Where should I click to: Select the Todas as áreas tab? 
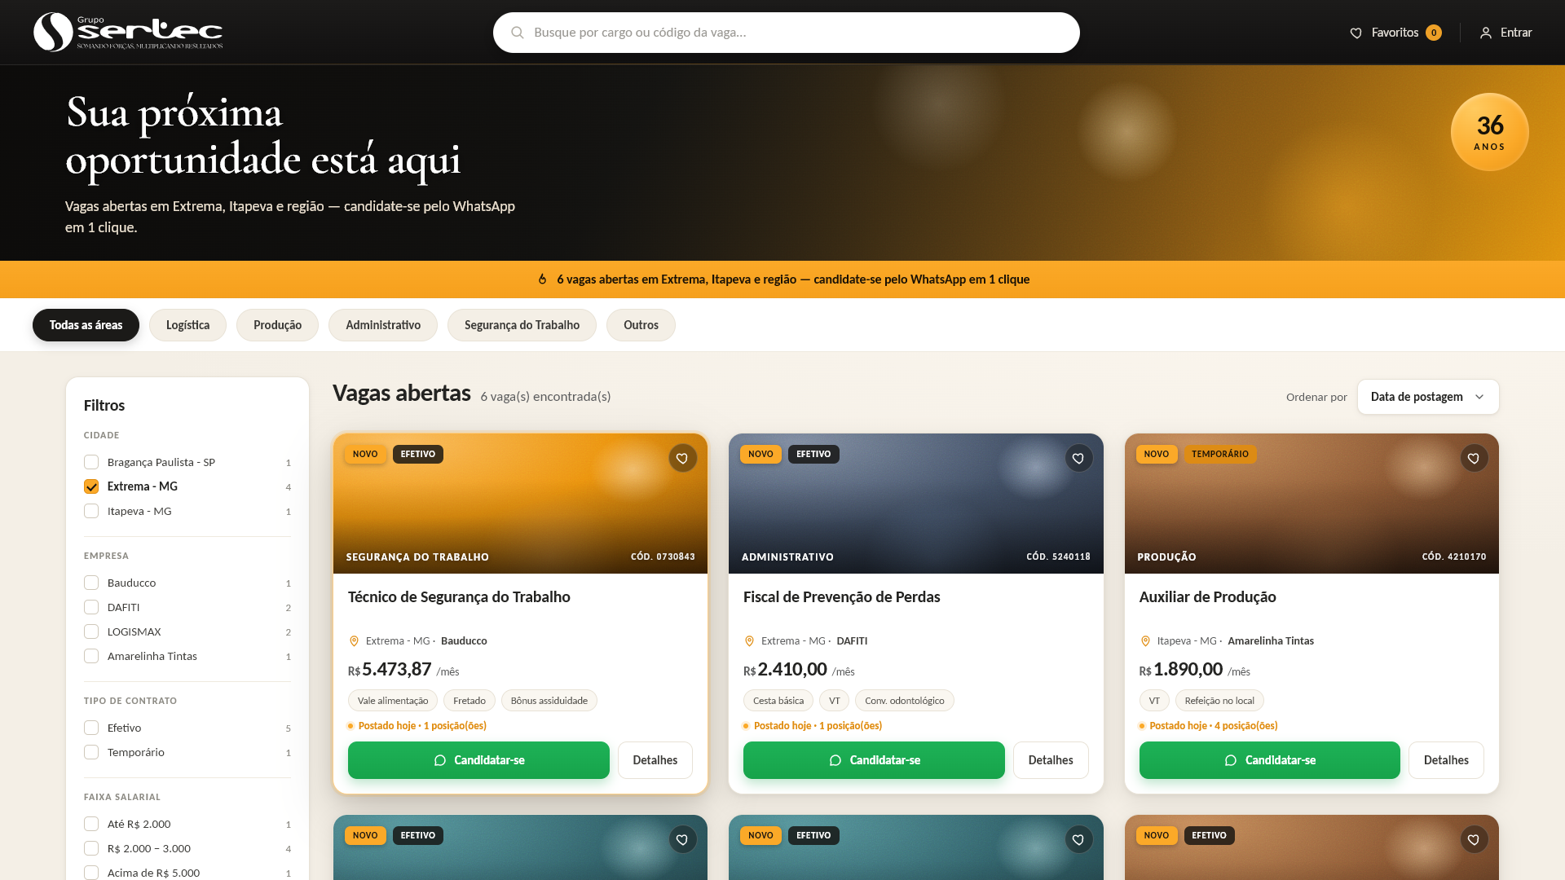[x=86, y=325]
